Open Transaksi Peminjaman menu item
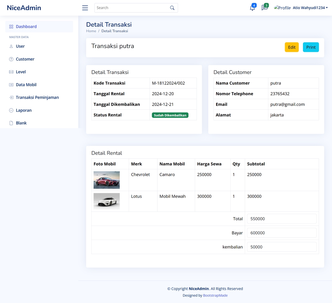332x303 pixels. (x=39, y=98)
